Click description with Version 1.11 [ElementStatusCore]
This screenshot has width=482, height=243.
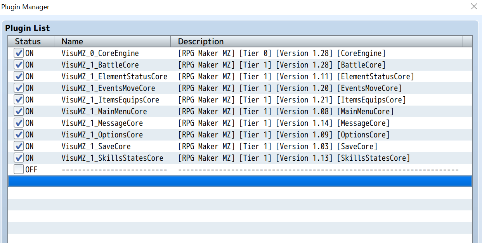(296, 76)
